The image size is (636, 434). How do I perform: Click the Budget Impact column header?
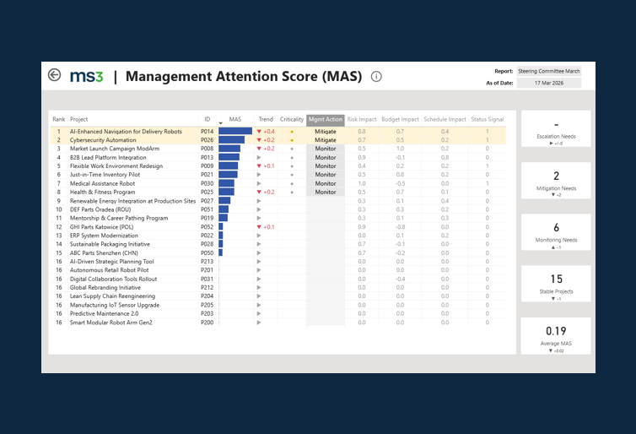click(x=400, y=119)
